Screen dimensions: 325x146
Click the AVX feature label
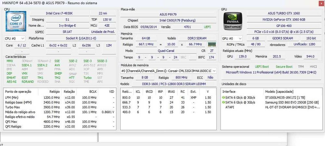57,65
